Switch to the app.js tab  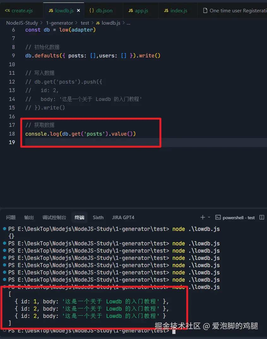(141, 11)
